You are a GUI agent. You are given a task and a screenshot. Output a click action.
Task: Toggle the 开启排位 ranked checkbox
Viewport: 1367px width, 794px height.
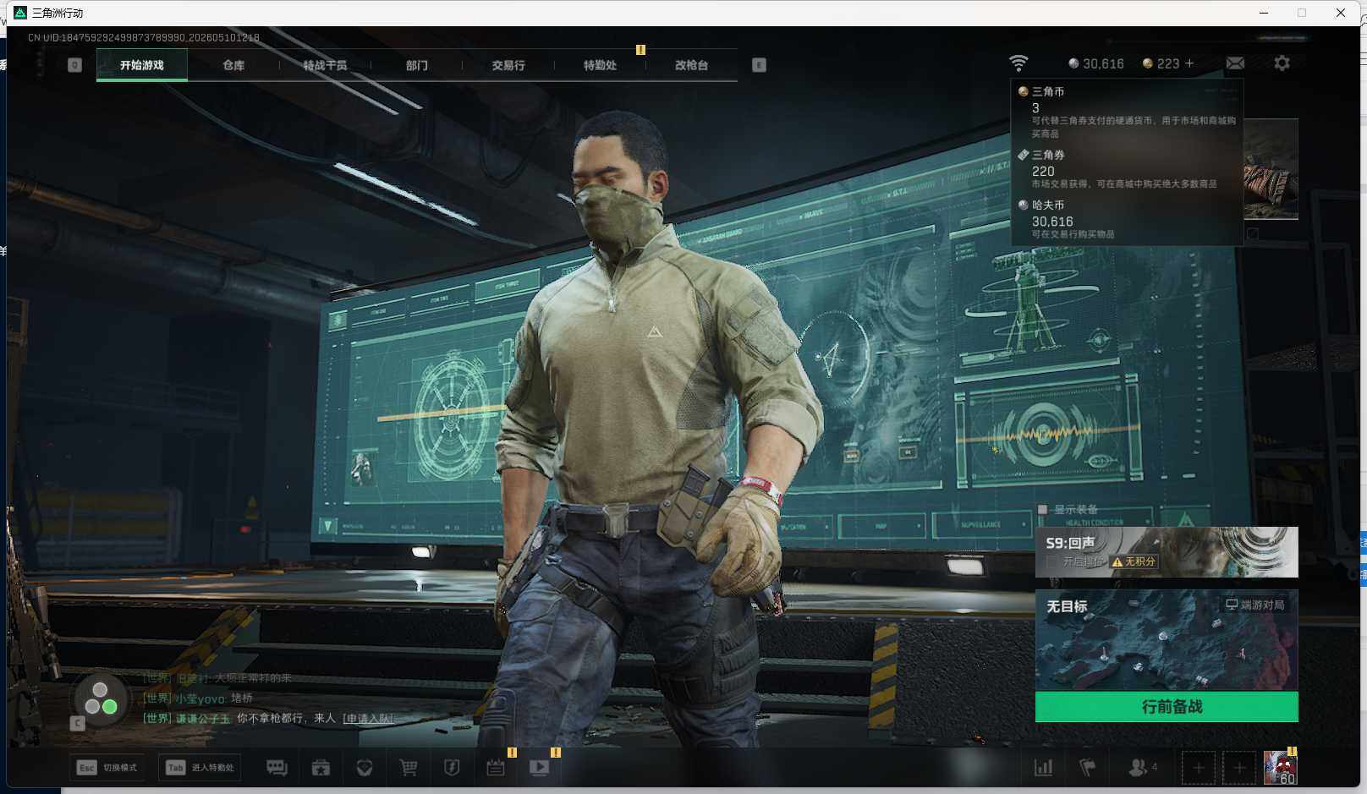coord(1051,561)
